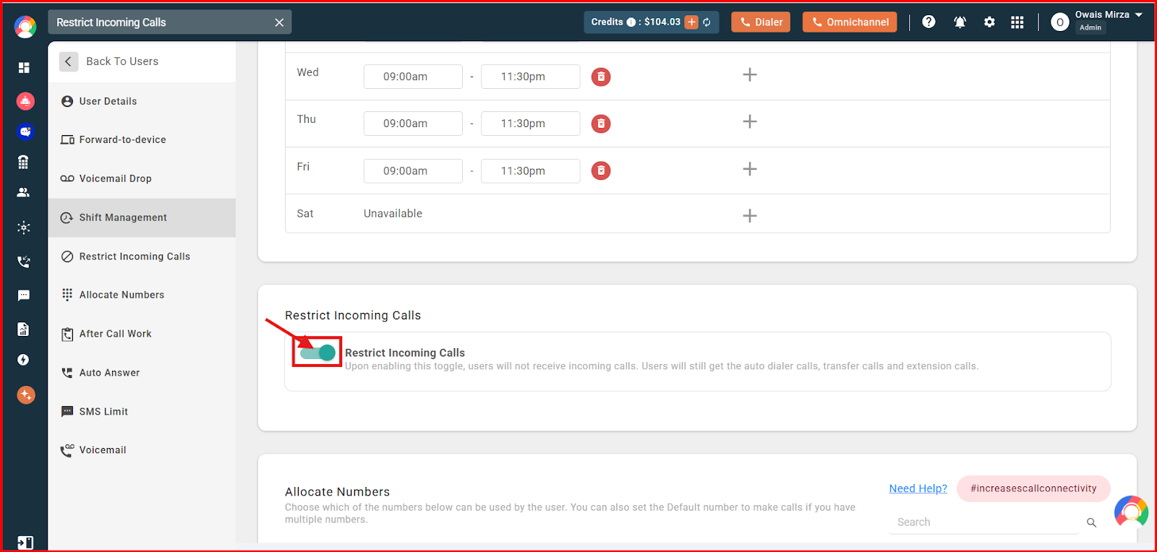The width and height of the screenshot is (1157, 552).
Task: Select Auto Answer menu item
Action: pos(142,373)
